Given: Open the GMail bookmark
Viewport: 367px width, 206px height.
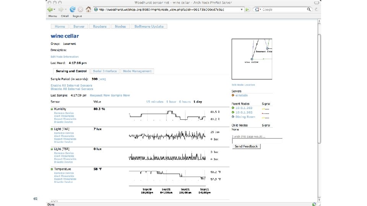Looking at the screenshot, I should click(65, 16).
